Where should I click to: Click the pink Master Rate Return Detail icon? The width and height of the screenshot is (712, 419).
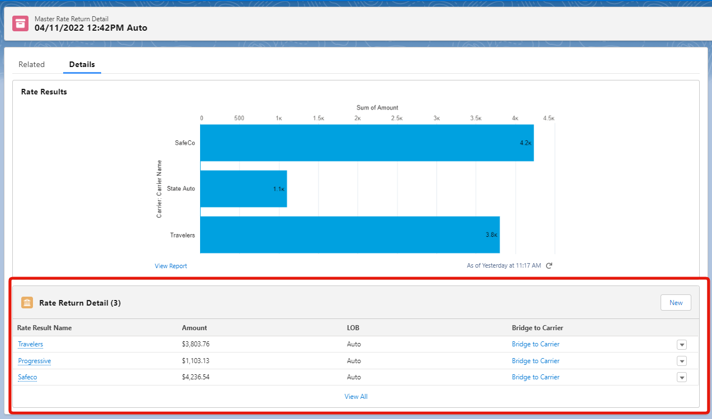[21, 23]
